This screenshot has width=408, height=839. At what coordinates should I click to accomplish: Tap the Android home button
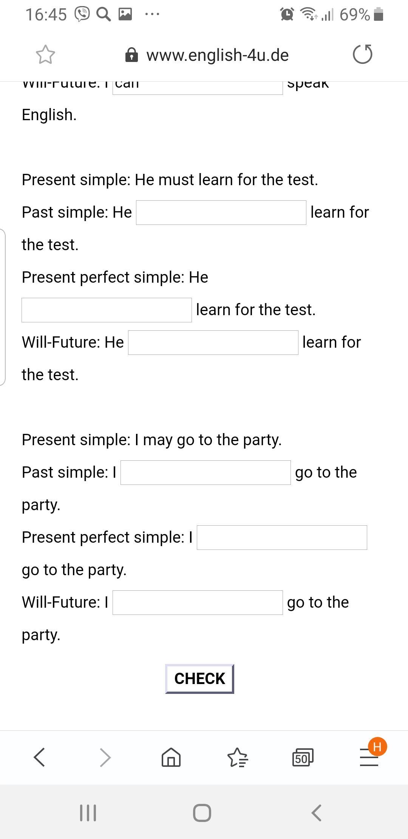pyautogui.click(x=202, y=813)
